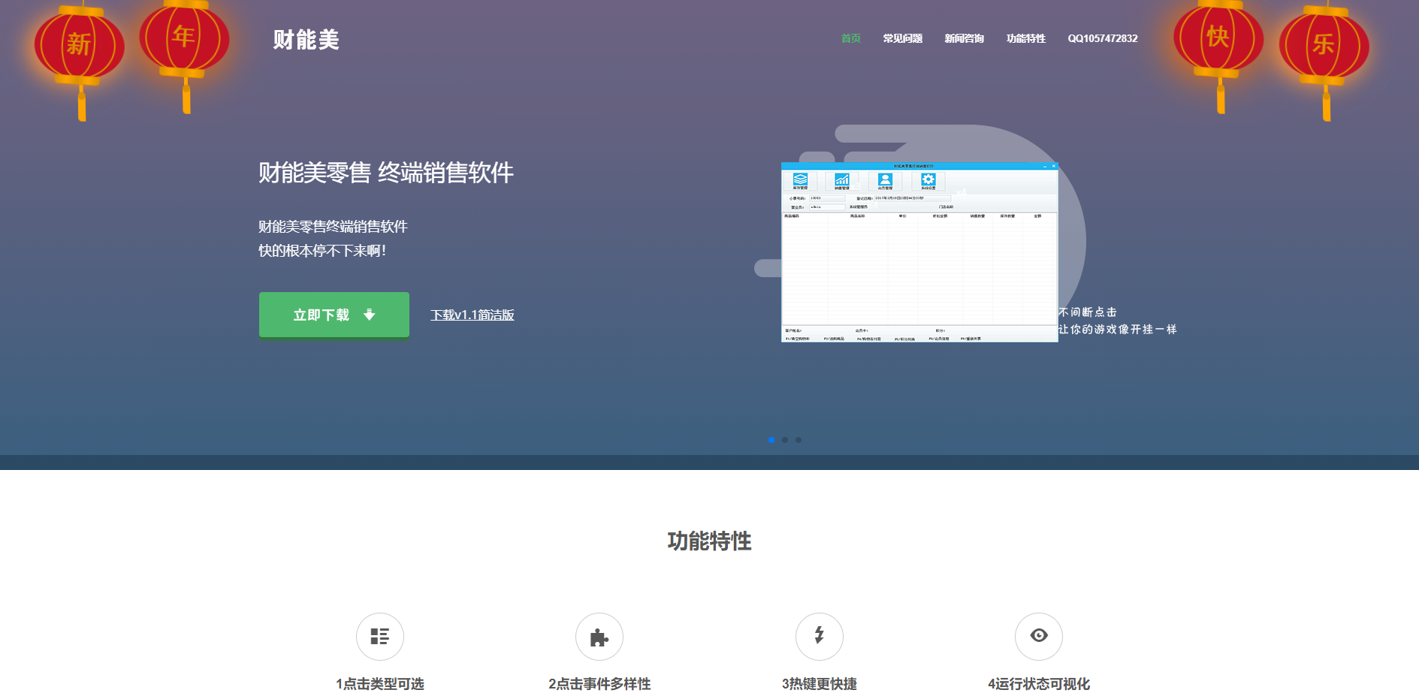The height and width of the screenshot is (696, 1419).
Task: Click the inventory stack icon in screenshot
Action: [800, 181]
